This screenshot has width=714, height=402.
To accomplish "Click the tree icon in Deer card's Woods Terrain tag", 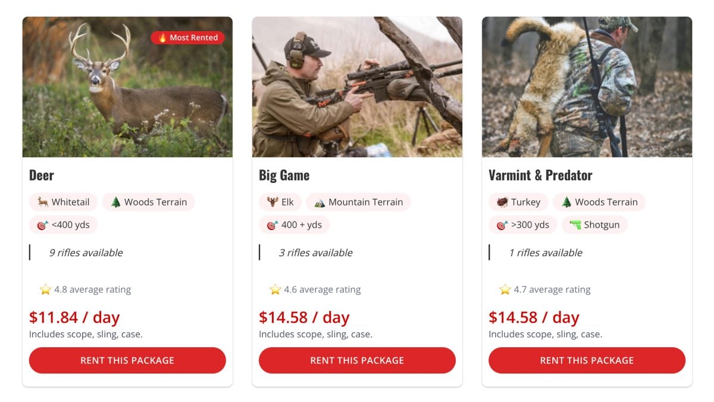I will pyautogui.click(x=115, y=202).
